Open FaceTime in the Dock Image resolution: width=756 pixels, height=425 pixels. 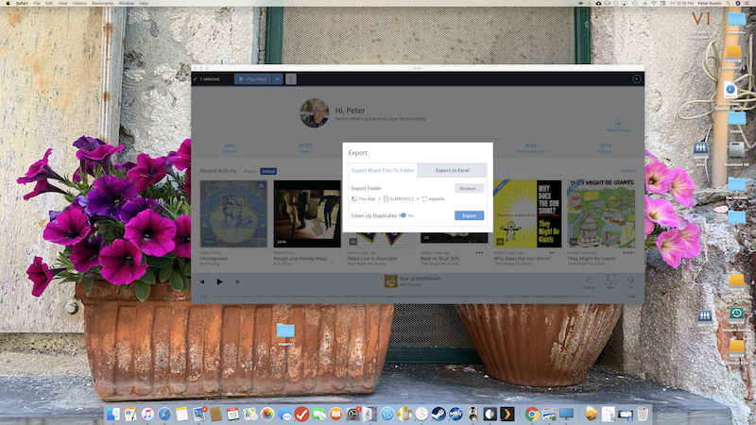click(318, 414)
